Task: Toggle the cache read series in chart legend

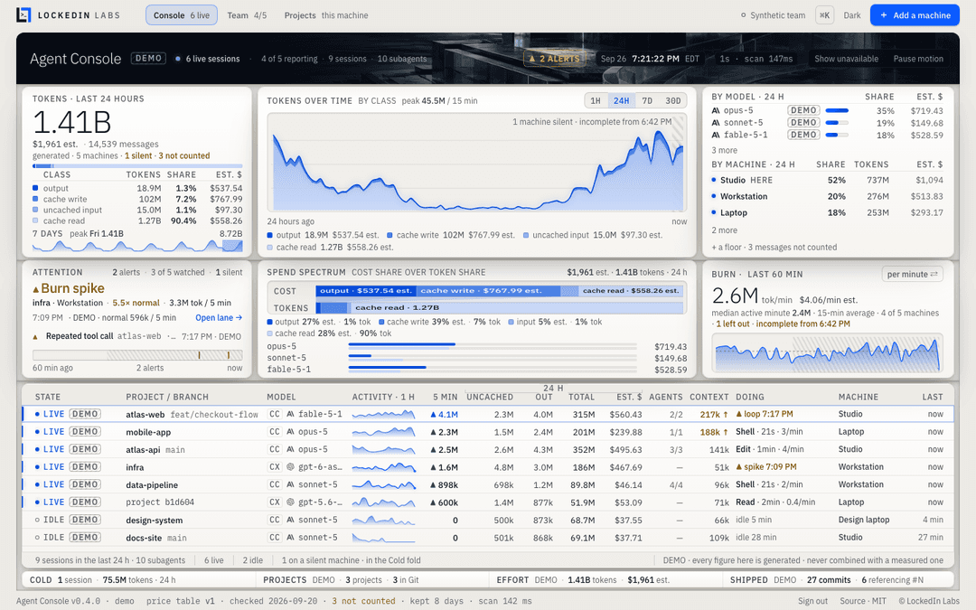Action: (331, 247)
